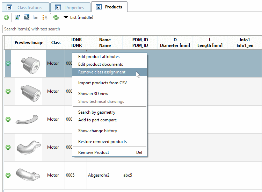Image resolution: width=262 pixels, height=192 pixels.
Task: Refresh the products list with green arrows
Action: point(56,17)
